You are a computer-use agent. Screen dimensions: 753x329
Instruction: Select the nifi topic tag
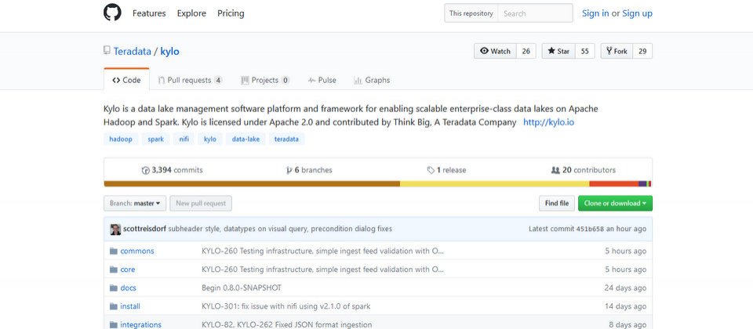click(x=184, y=139)
